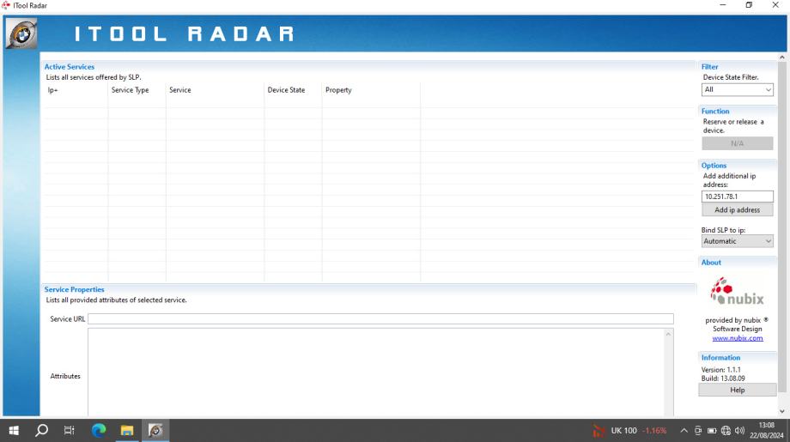Open the Windows Start menu

point(14,431)
